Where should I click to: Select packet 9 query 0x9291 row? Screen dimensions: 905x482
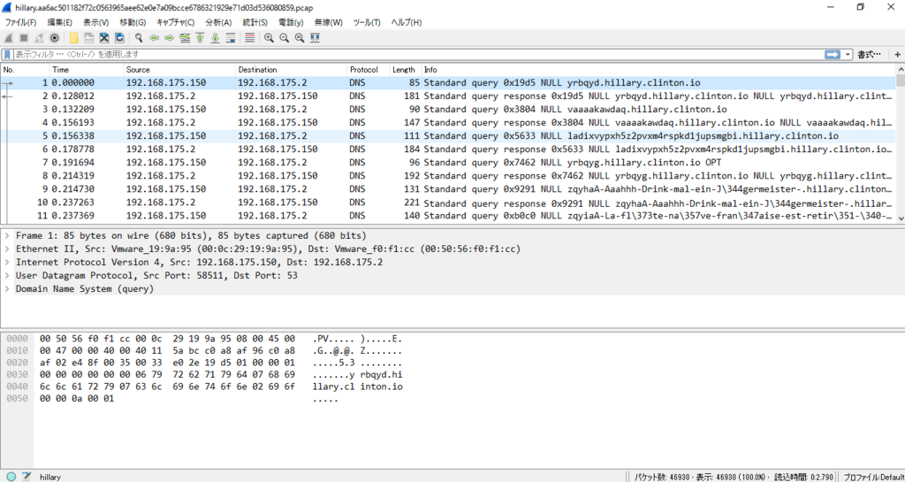[448, 189]
